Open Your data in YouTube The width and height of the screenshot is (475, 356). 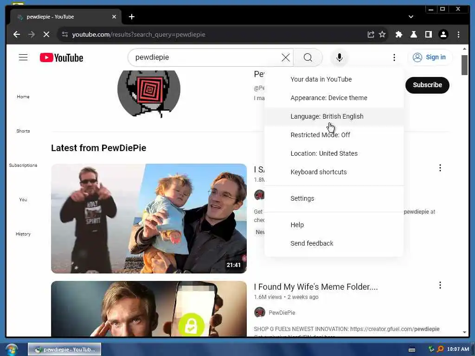point(334,79)
